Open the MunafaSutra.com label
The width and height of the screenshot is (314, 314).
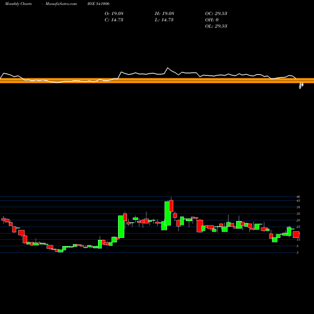coord(61,4)
